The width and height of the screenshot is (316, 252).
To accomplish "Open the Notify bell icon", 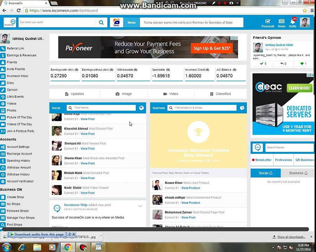I will click(292, 23).
